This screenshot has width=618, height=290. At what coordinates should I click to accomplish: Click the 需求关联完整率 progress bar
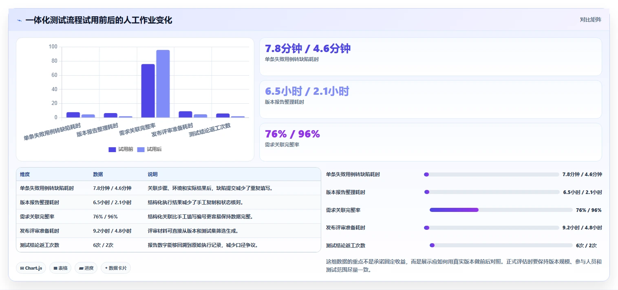click(x=501, y=210)
